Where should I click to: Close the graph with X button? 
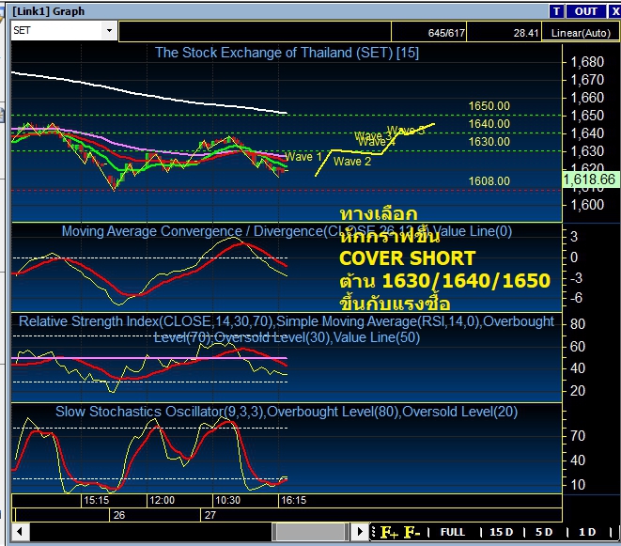[615, 11]
